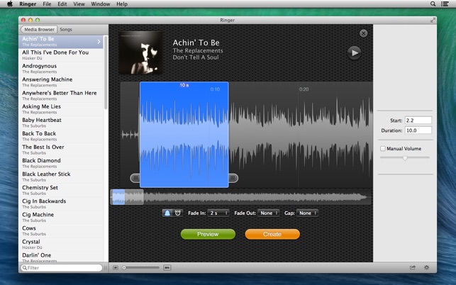Image resolution: width=456 pixels, height=285 pixels.
Task: Click the zoom out waveform icon
Action: [x=116, y=267]
